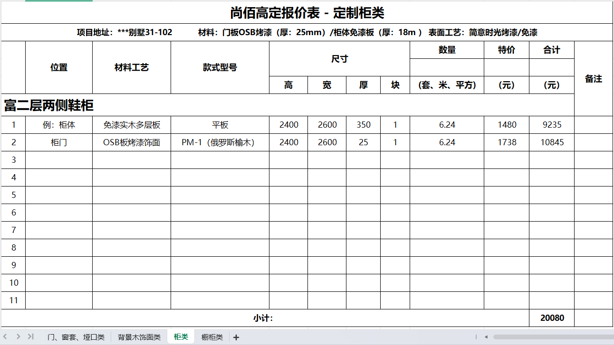Click the 备注 column header cell
The width and height of the screenshot is (614, 345).
point(594,79)
